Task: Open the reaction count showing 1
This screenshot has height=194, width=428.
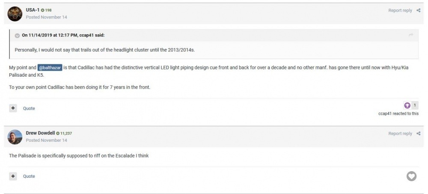Action: coord(415,105)
